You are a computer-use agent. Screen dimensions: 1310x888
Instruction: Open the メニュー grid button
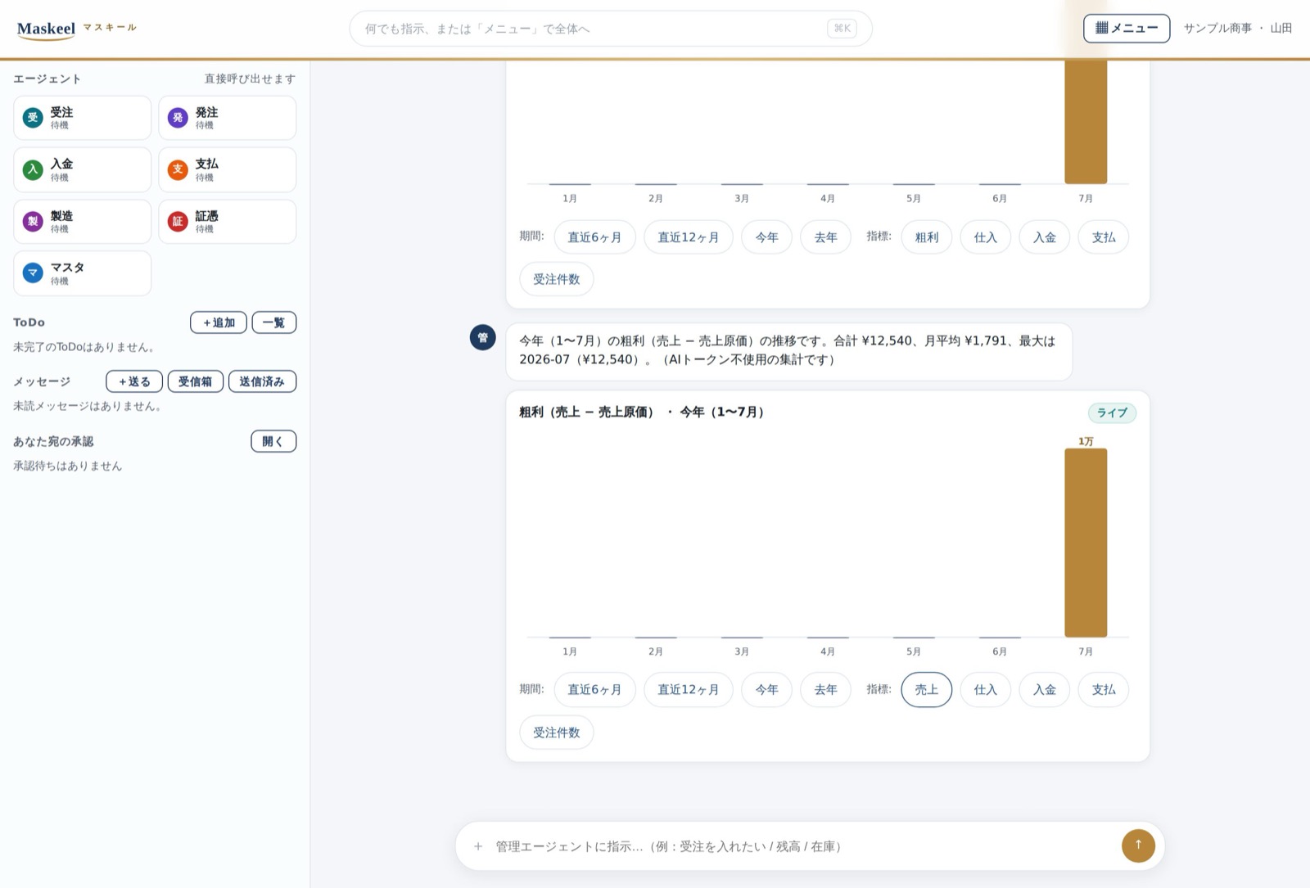coord(1127,28)
